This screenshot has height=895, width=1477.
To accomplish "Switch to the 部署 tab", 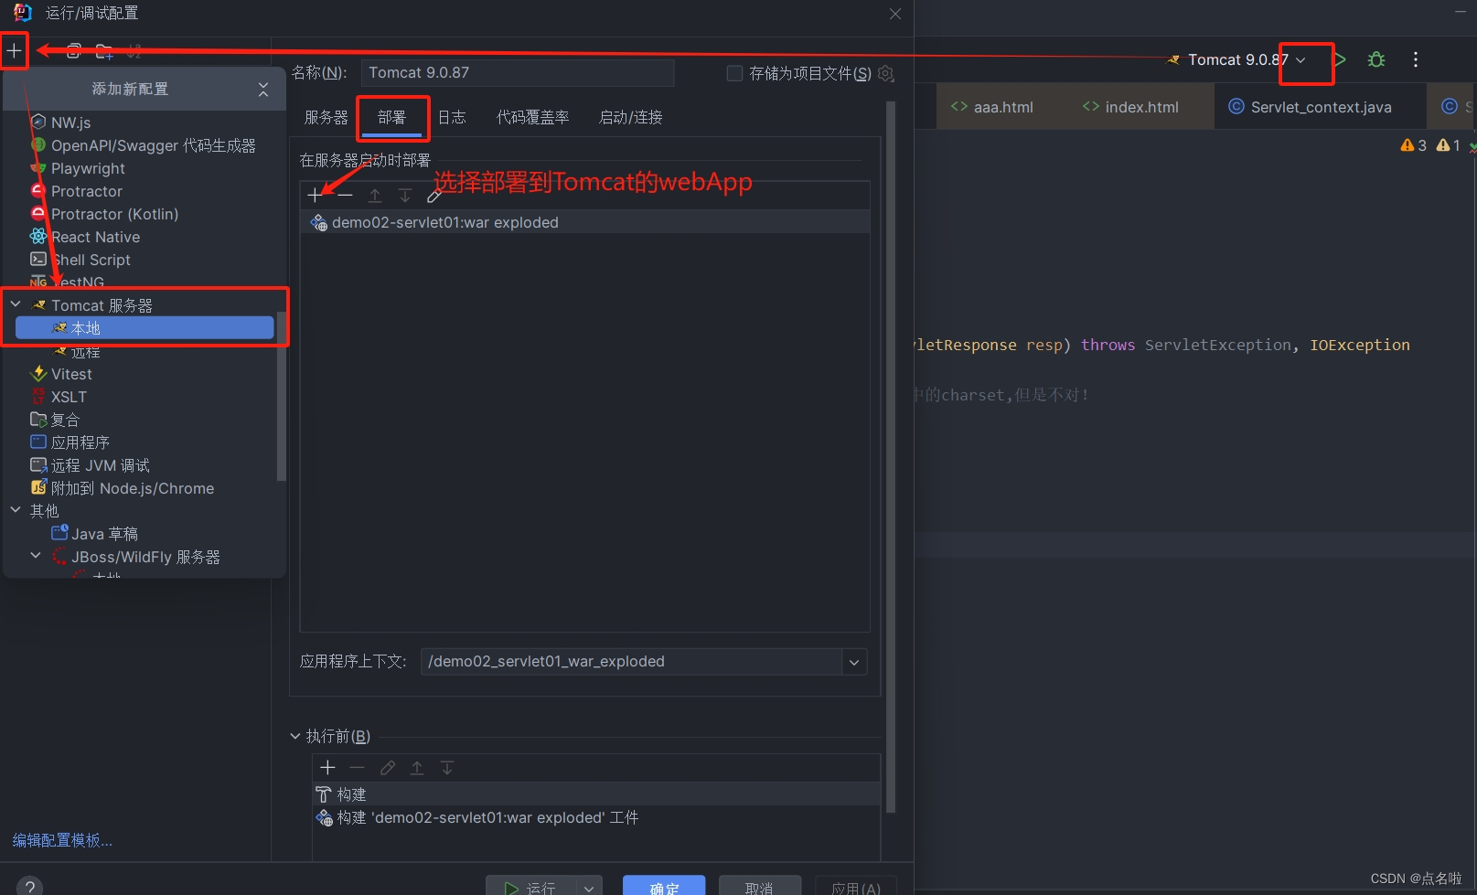I will [x=391, y=117].
